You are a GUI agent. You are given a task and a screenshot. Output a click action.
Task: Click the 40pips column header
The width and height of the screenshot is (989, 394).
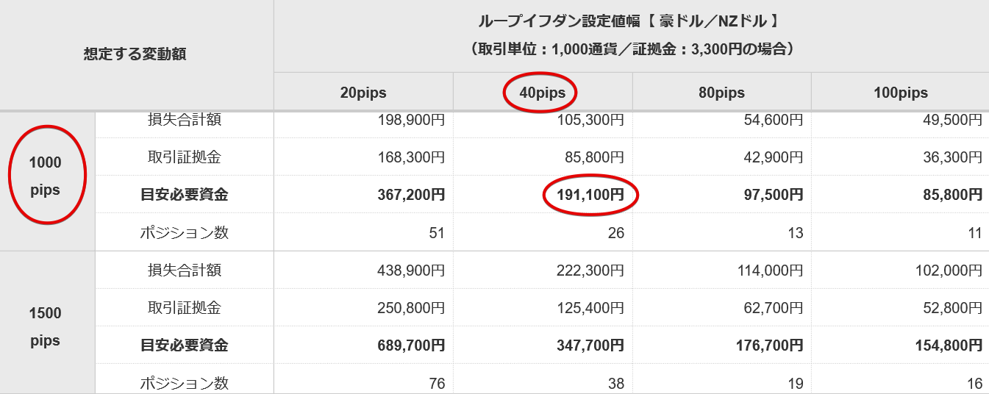540,93
